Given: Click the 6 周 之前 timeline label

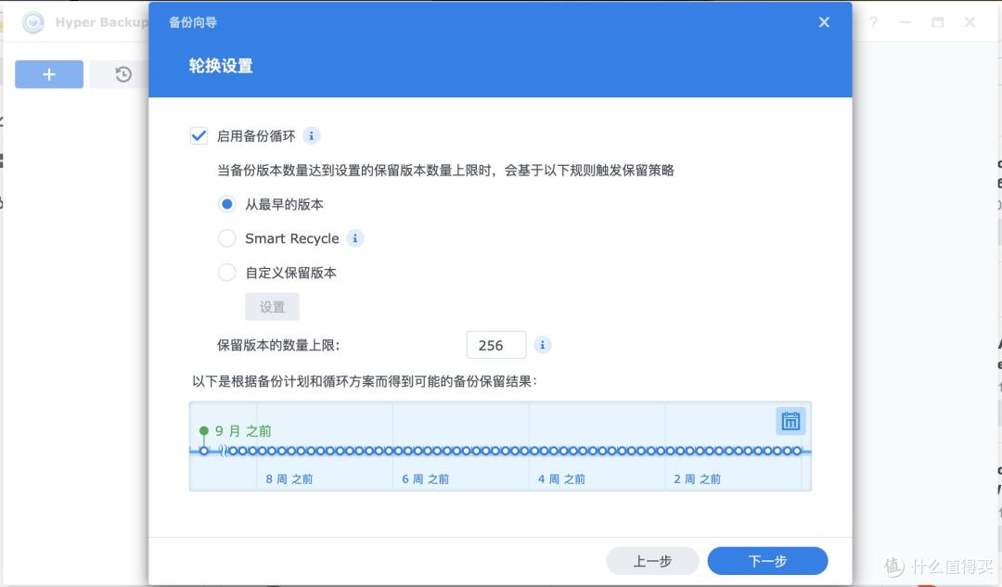Looking at the screenshot, I should click(x=425, y=479).
